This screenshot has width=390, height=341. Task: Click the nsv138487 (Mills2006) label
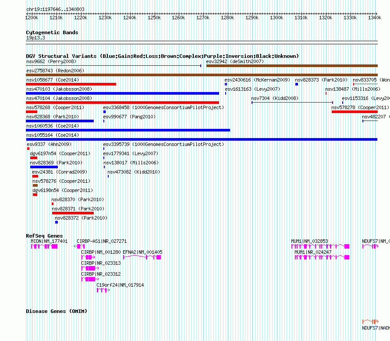coord(353,89)
